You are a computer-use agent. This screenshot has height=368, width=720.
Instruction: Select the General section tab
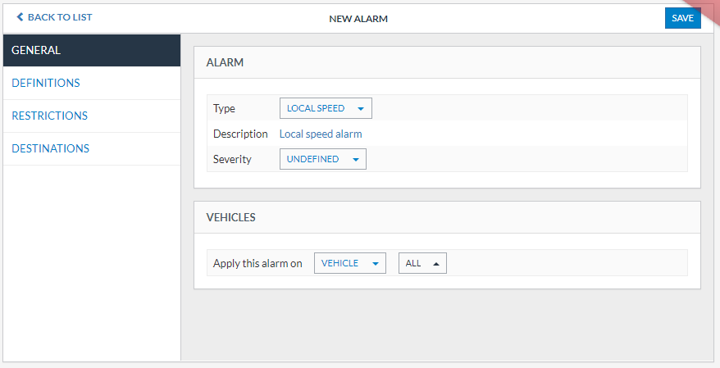91,50
